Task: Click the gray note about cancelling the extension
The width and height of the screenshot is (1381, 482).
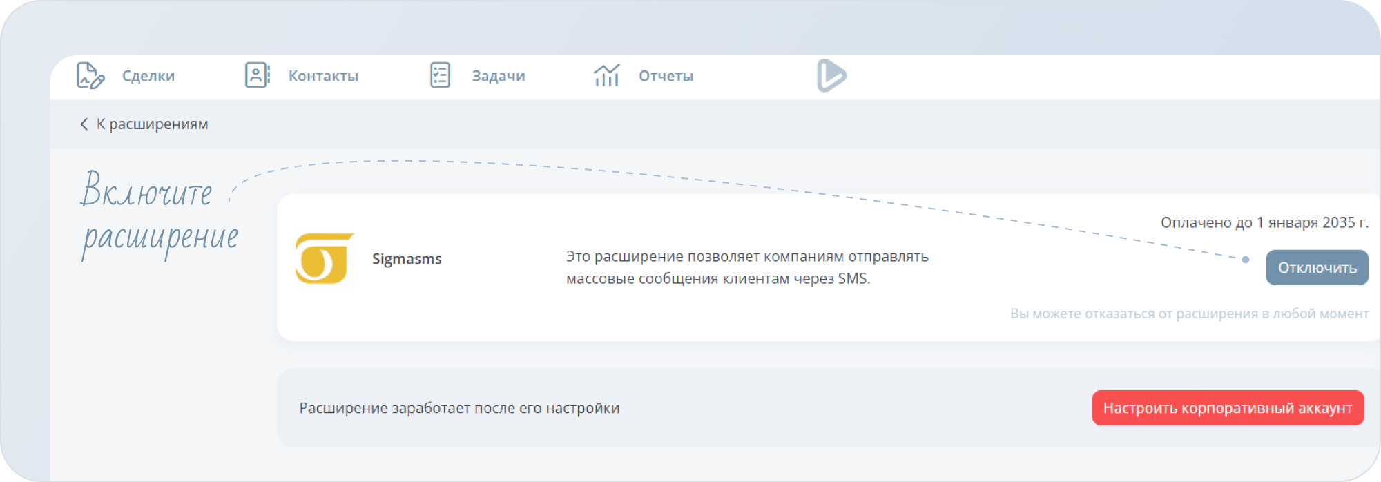Action: (x=1189, y=314)
